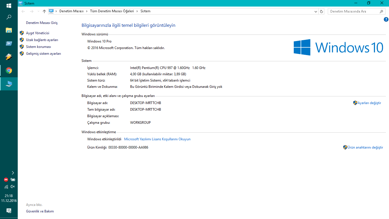Open 'Aygıt Yöneticisi' from the left pane

coord(37,33)
